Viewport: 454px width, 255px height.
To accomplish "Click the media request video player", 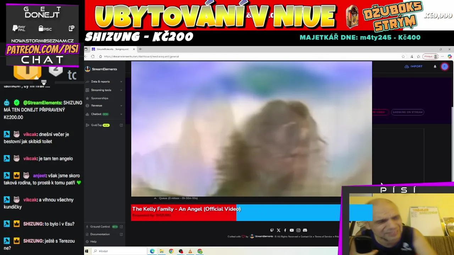I will [251, 129].
